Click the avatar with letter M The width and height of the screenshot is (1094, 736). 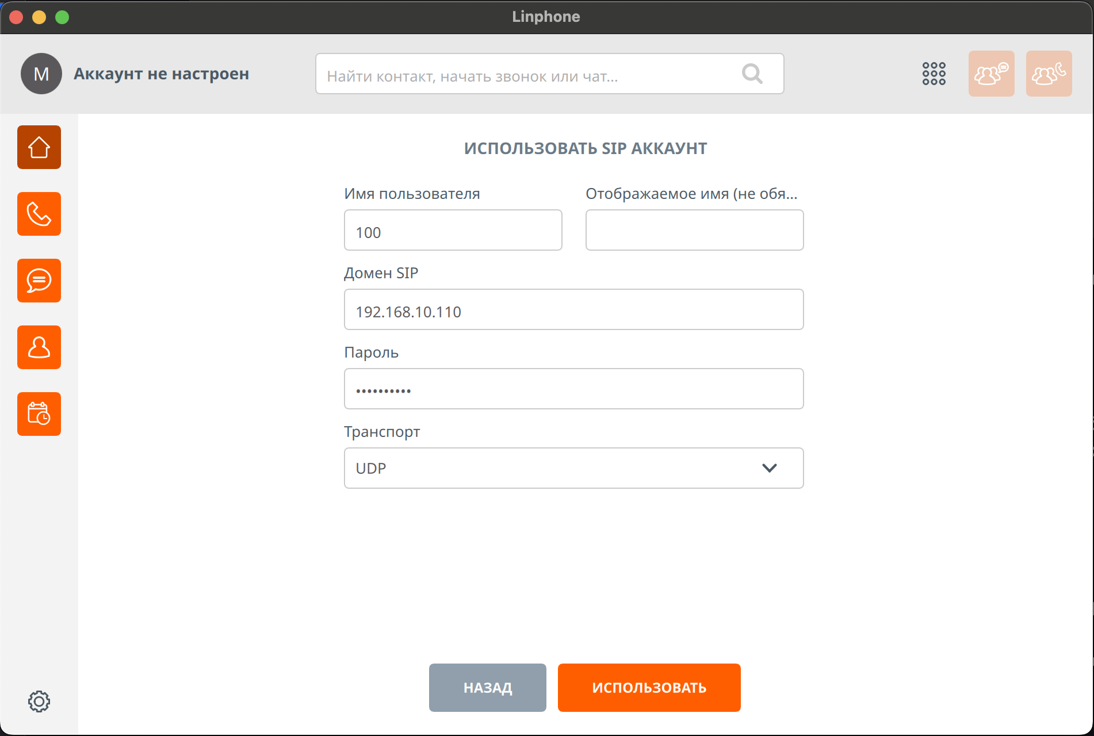point(41,74)
